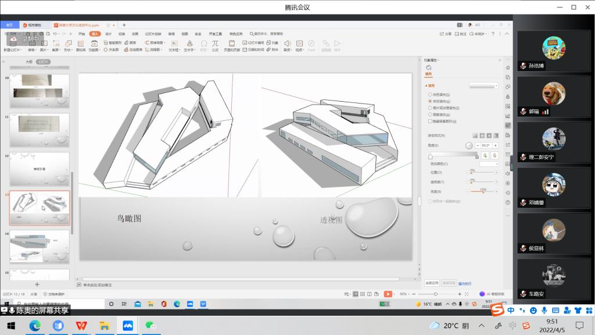This screenshot has height=335, width=595.
Task: Select the 图片或纹理填充 radio option
Action: 430,108
